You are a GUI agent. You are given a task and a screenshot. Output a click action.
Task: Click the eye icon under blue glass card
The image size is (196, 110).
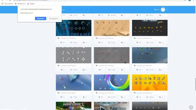(x=71, y=97)
